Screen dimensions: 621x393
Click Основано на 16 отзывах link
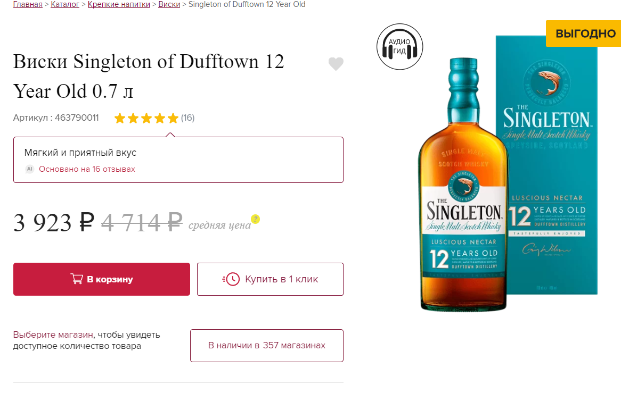point(87,169)
